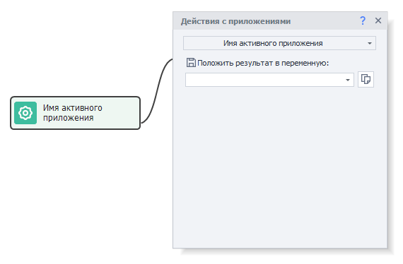Click the save disk icon beside Положить результат
The width and height of the screenshot is (403, 264).
[191, 63]
